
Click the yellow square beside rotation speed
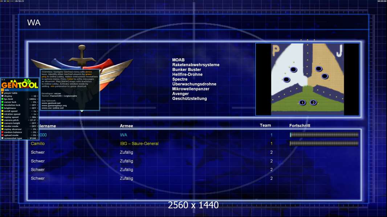3,114
